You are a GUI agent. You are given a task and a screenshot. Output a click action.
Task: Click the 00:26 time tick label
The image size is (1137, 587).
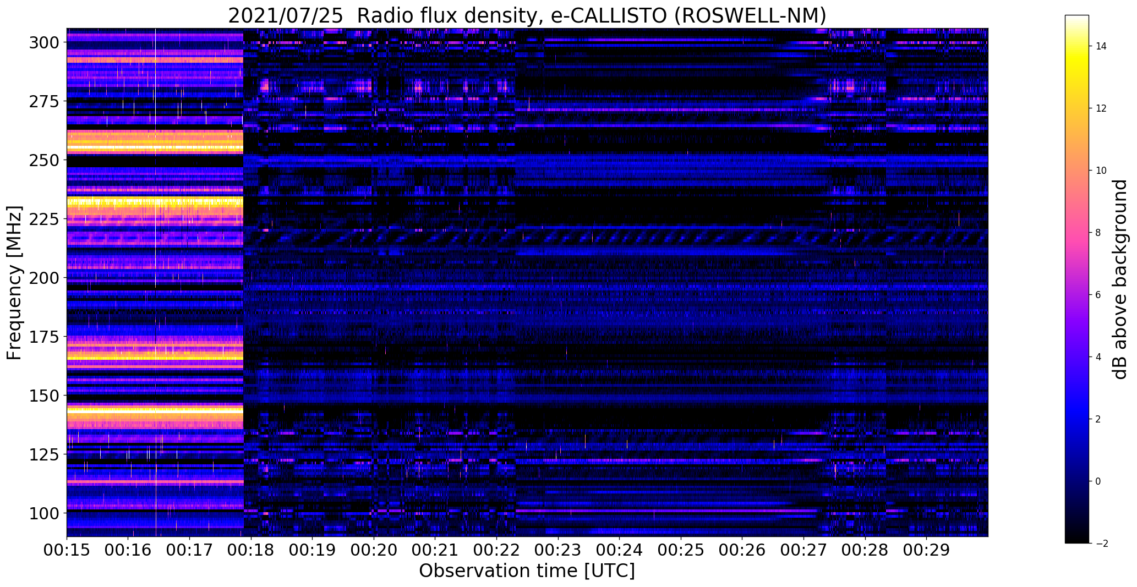[x=742, y=550]
